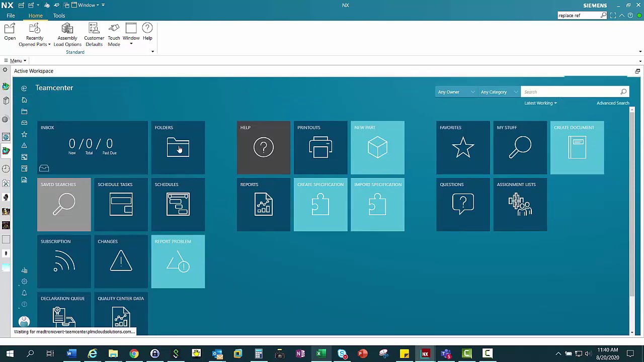Open Microsoft Word from taskbar

71,353
